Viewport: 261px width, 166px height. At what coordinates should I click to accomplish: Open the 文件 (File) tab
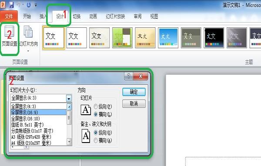(x=9, y=17)
